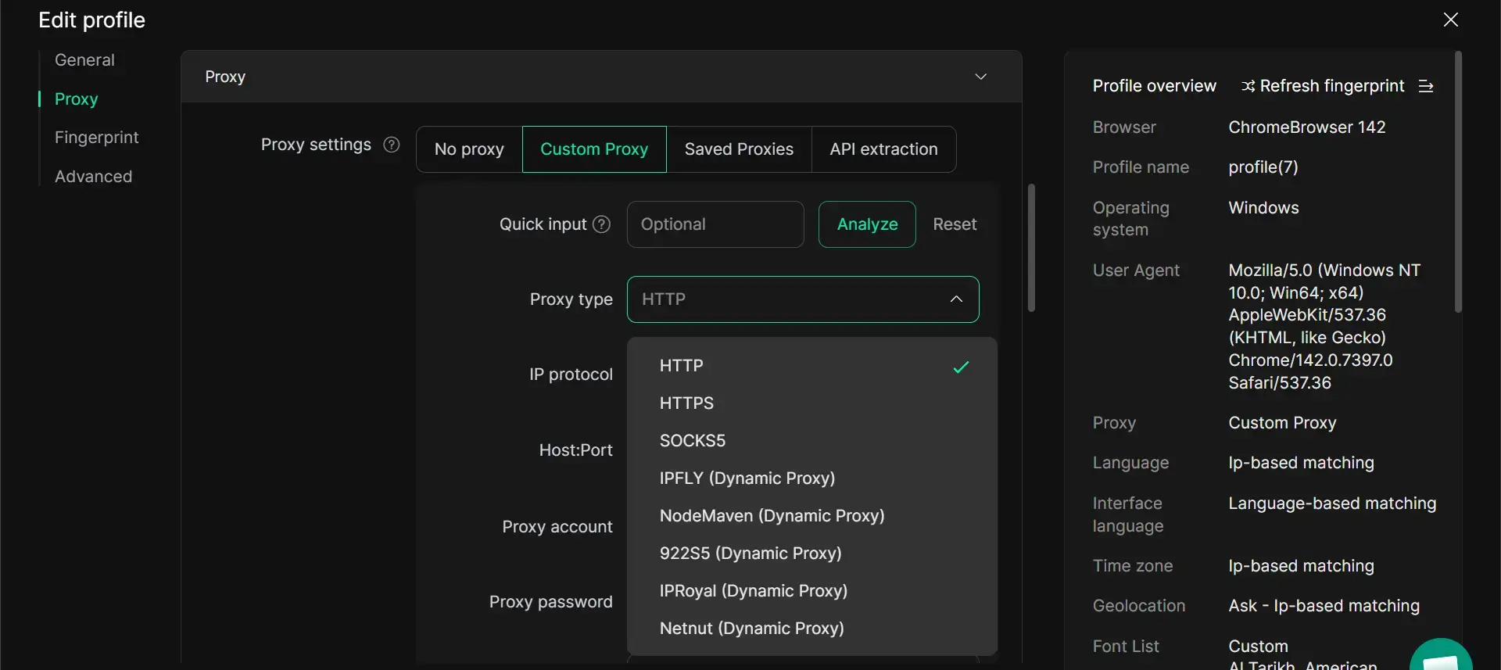The width and height of the screenshot is (1501, 670).
Task: Focus the Quick input Optional field
Action: point(715,224)
